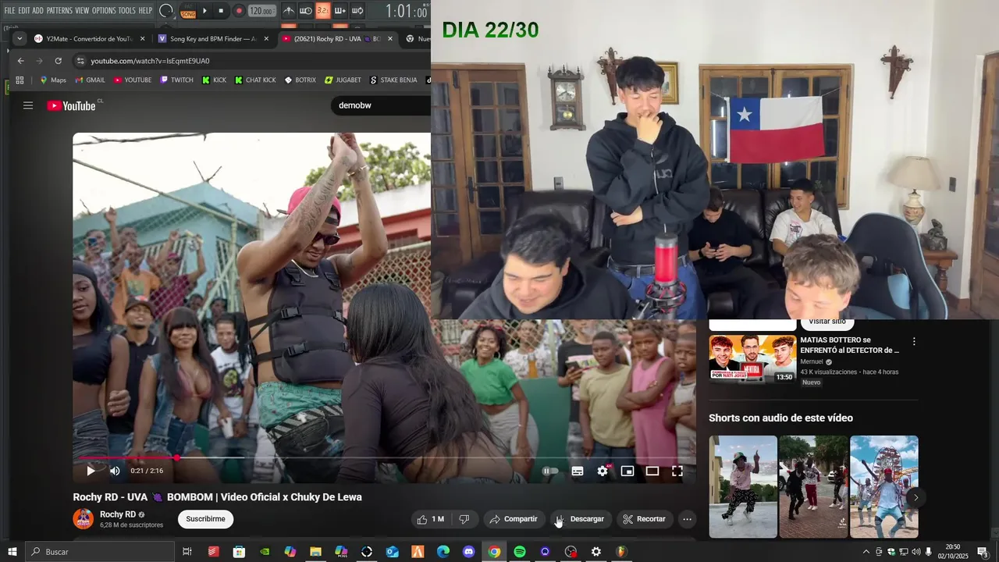This screenshot has height=562, width=999.
Task: Open the STAKE BENJA bookmark
Action: (393, 80)
